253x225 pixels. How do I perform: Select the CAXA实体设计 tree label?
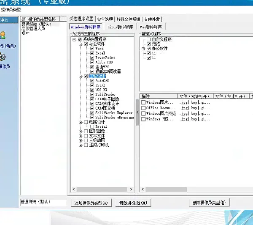107,104
